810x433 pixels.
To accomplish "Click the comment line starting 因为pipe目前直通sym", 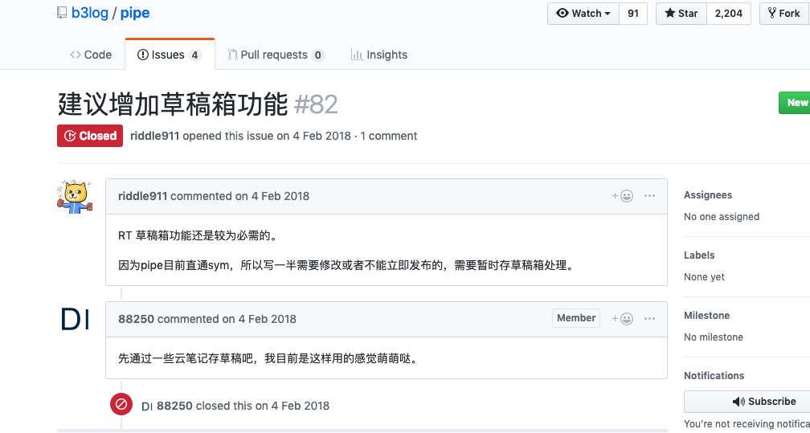I will pos(346,267).
